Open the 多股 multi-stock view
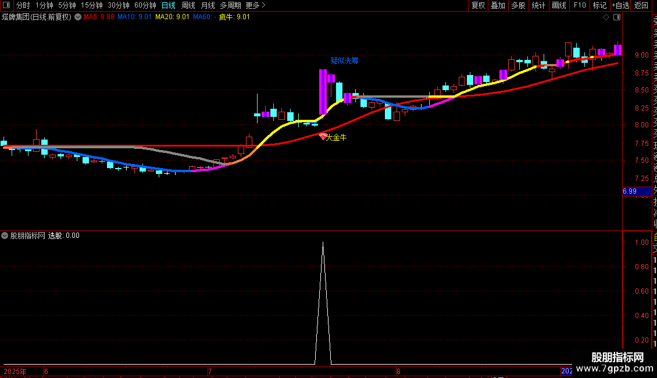Viewport: 657px width, 378px height. click(518, 5)
